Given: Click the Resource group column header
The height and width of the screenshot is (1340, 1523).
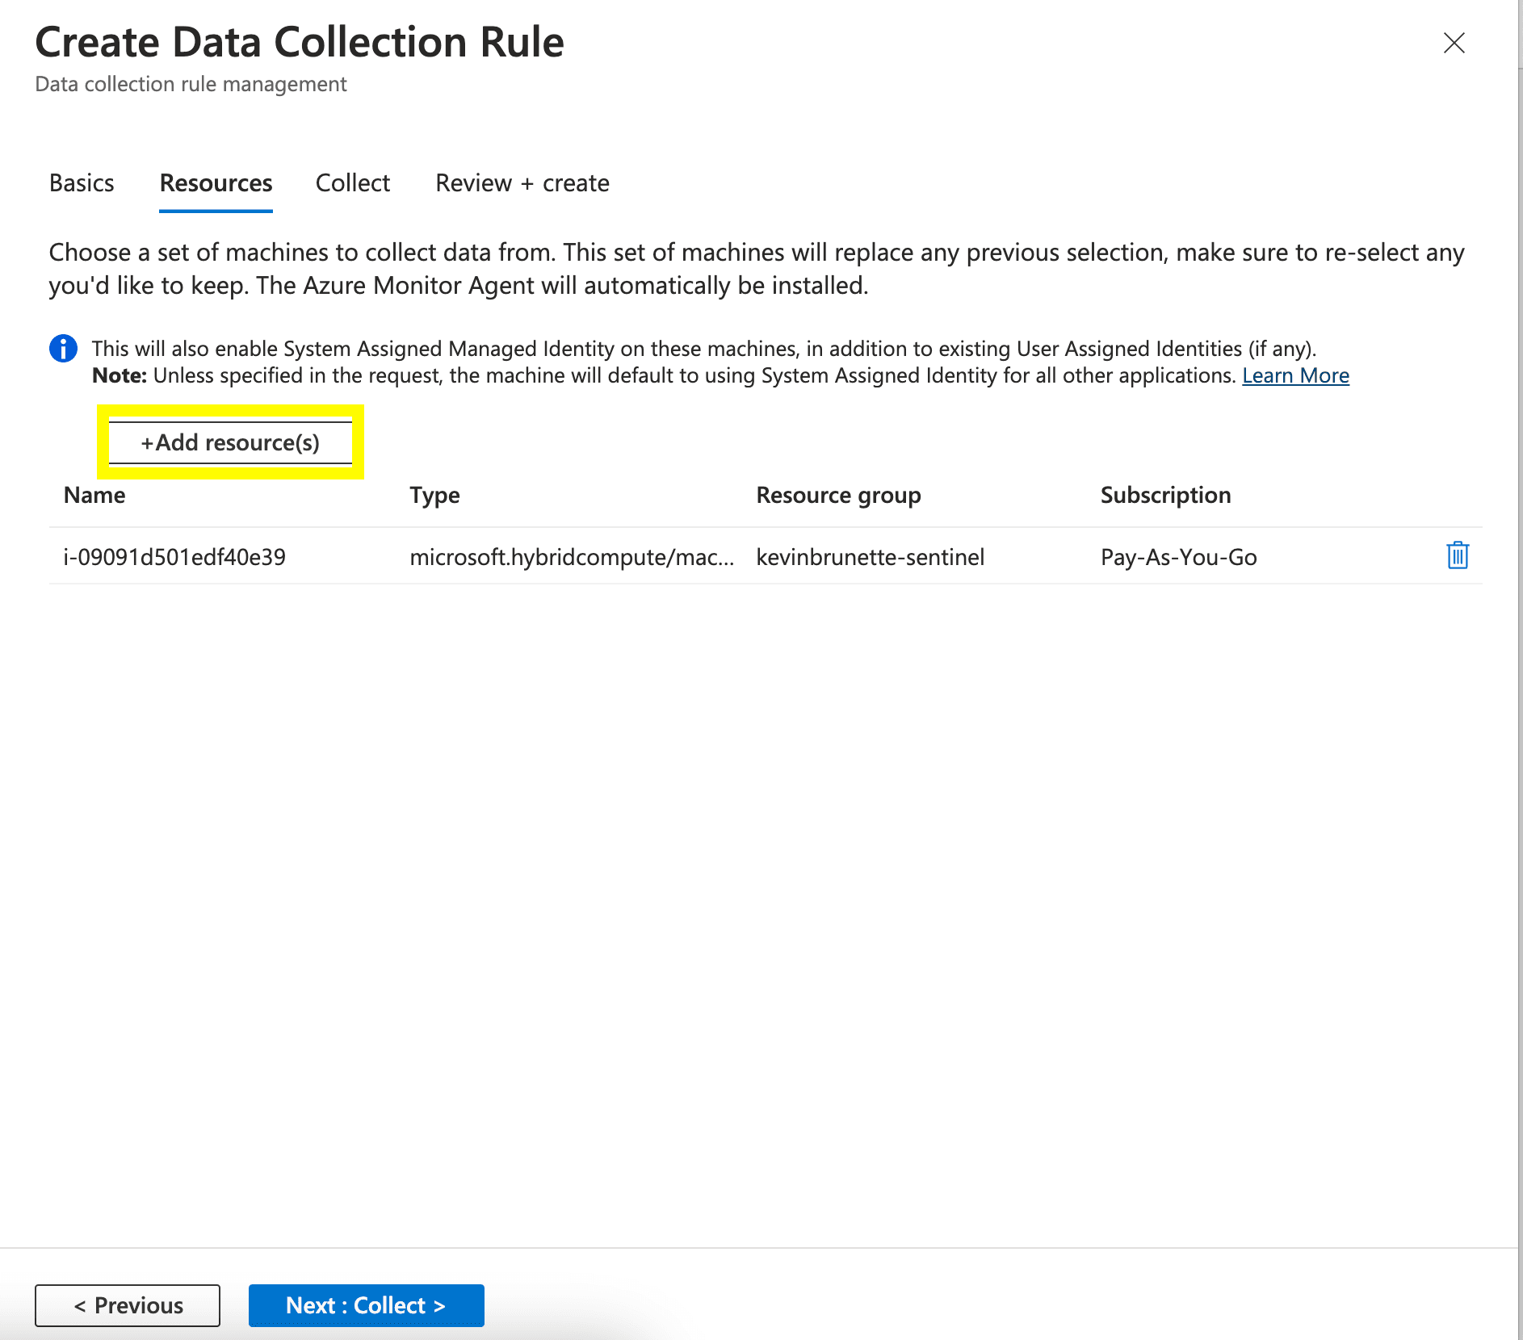Looking at the screenshot, I should (x=838, y=495).
